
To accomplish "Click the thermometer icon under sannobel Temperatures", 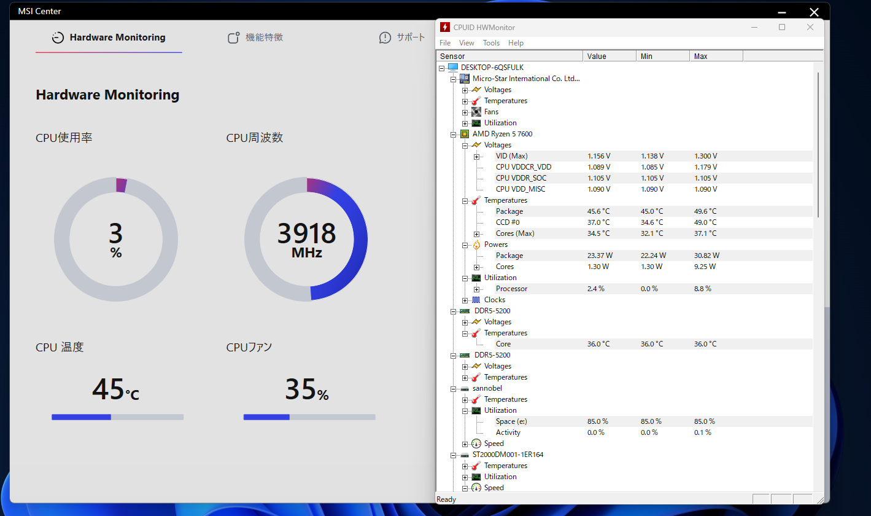I will [476, 399].
